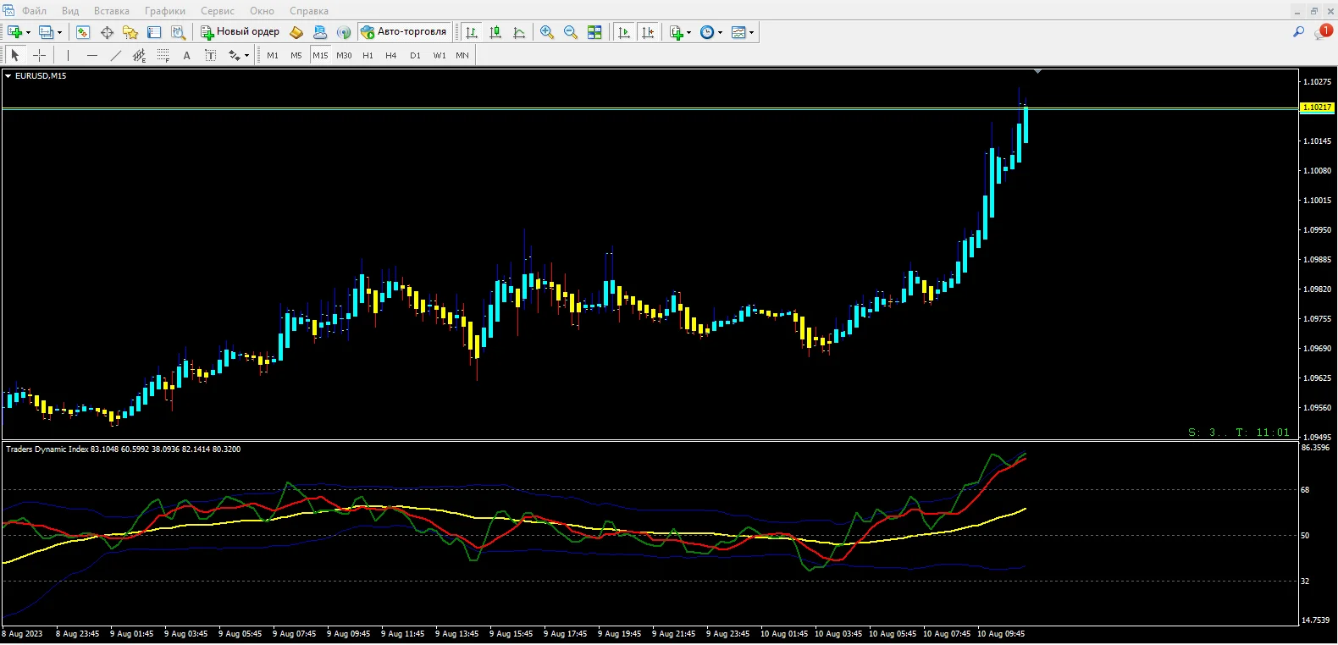1338x645 pixels.
Task: Click the periods clock icon
Action: point(707,32)
